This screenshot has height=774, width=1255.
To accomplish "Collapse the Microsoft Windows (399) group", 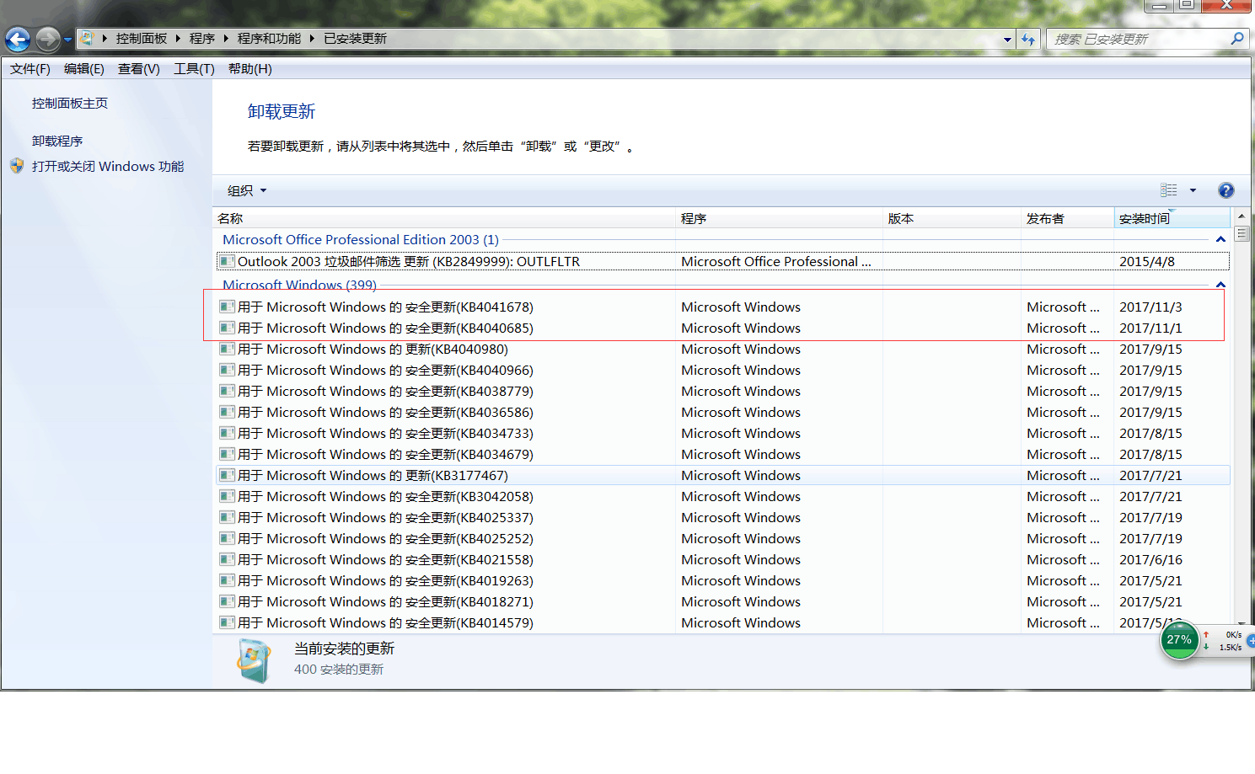I will [1220, 285].
